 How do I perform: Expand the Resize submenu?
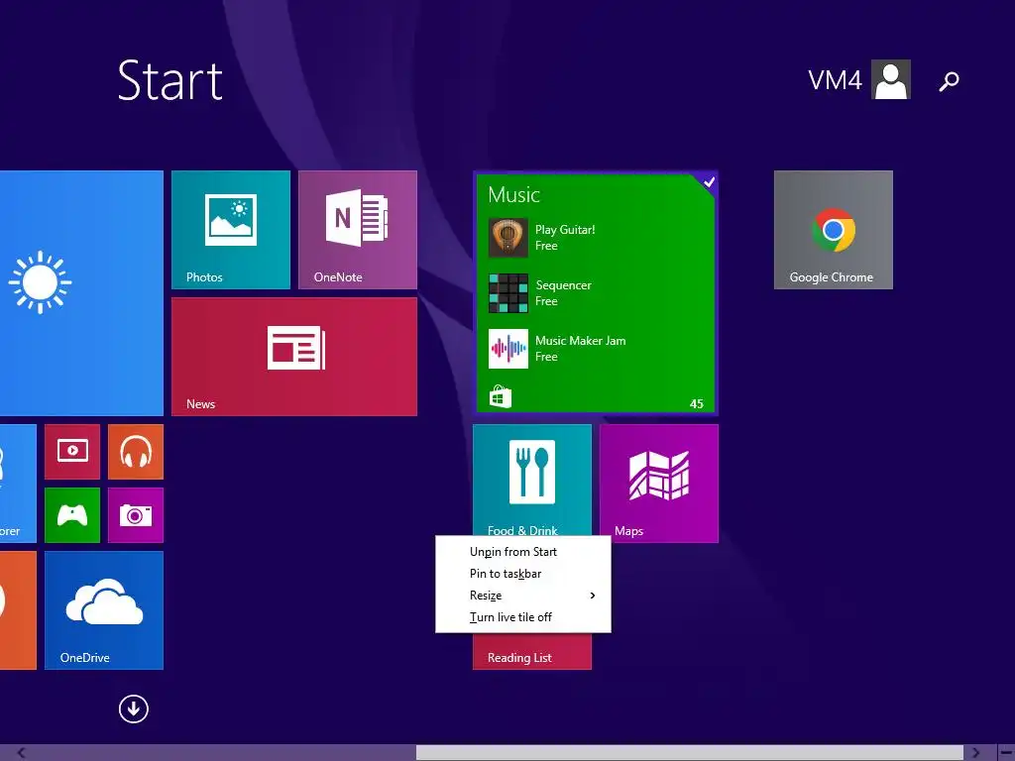click(x=523, y=596)
